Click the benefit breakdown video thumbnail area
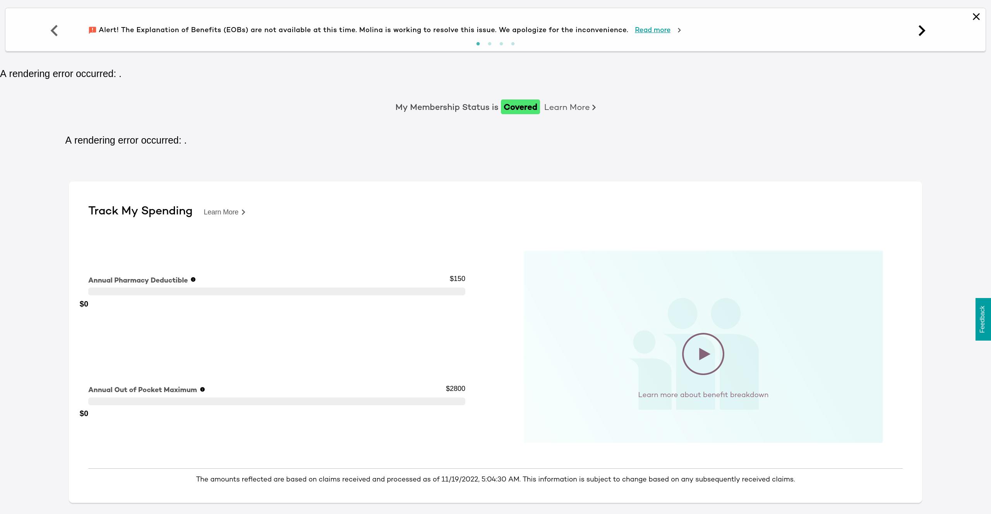Image resolution: width=991 pixels, height=514 pixels. pyautogui.click(x=703, y=346)
